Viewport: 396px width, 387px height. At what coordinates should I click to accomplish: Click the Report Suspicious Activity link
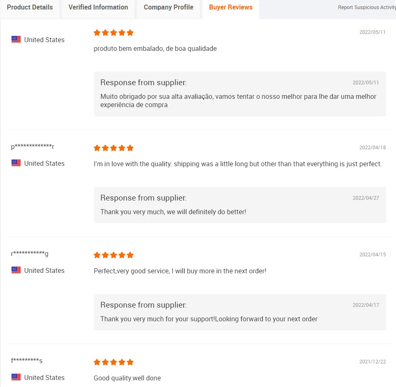(x=366, y=7)
